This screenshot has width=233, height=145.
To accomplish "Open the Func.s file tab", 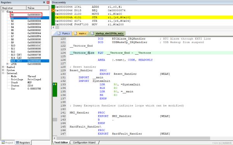I will tap(64, 33).
